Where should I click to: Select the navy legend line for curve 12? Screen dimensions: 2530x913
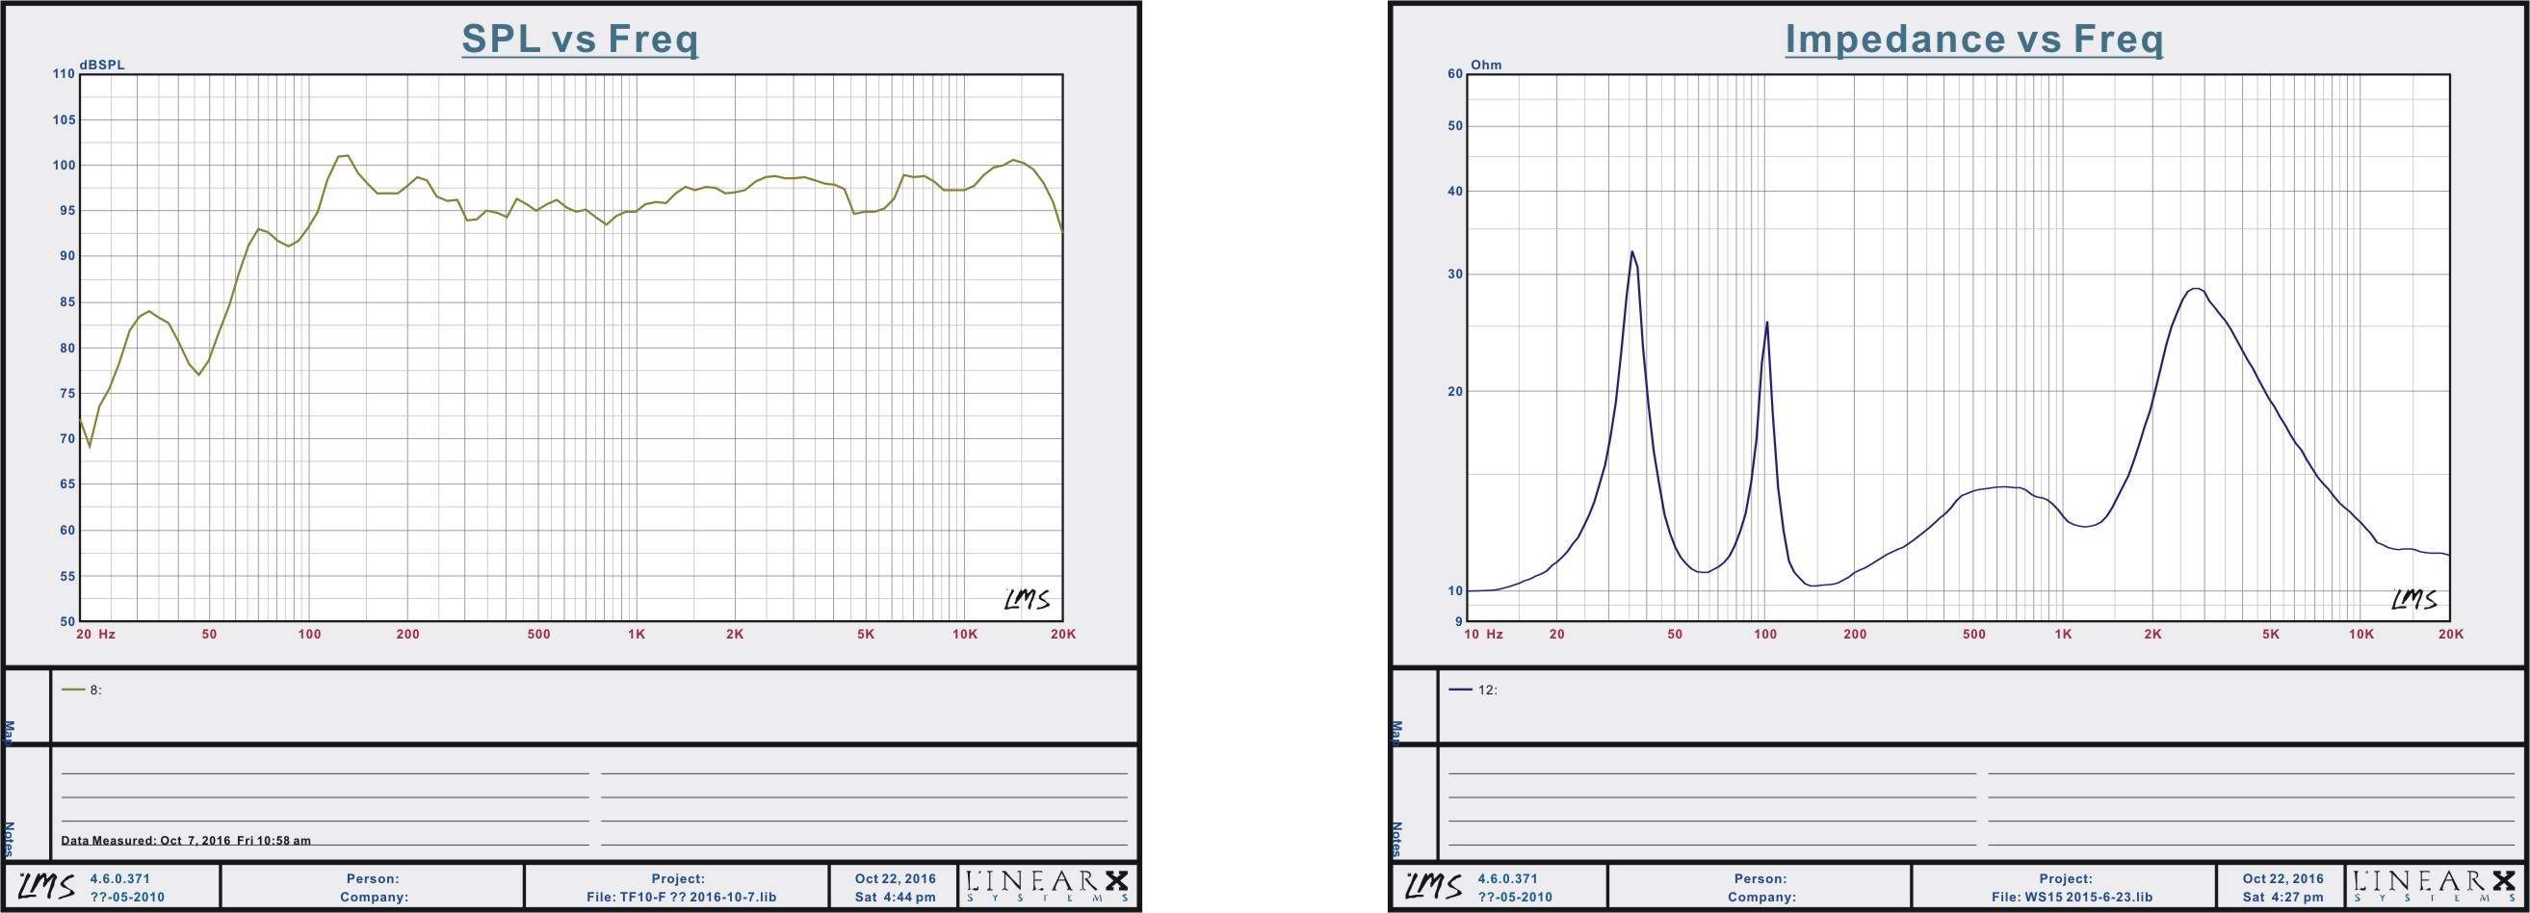pos(1459,691)
